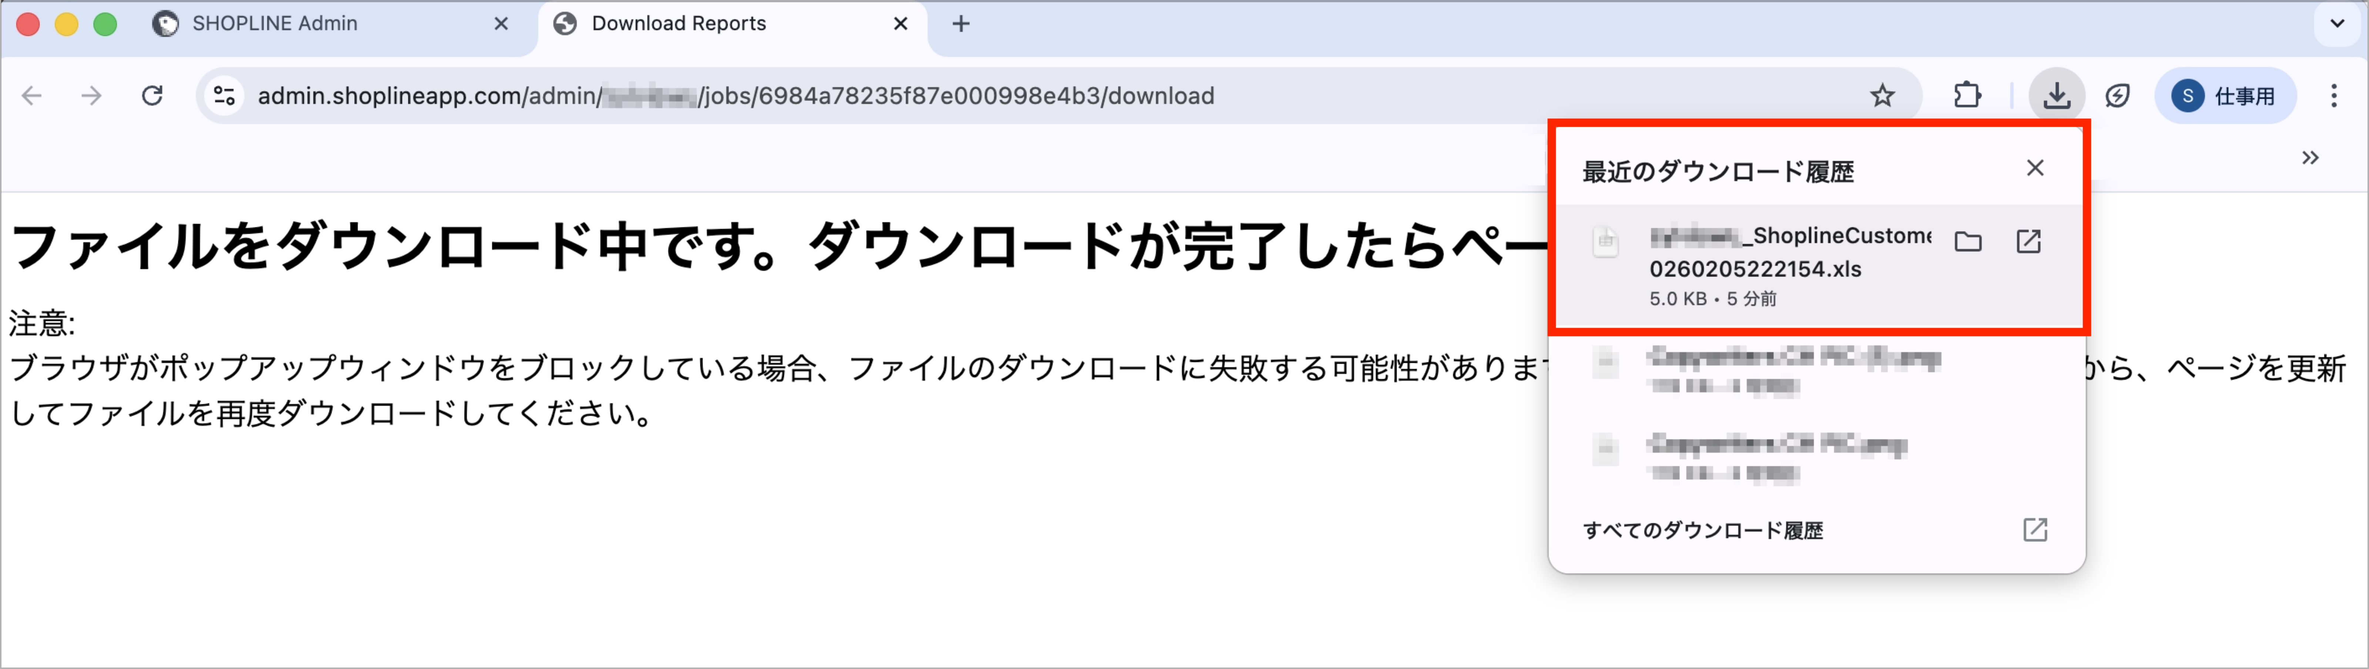Expand the tab search dropdown

[2337, 24]
